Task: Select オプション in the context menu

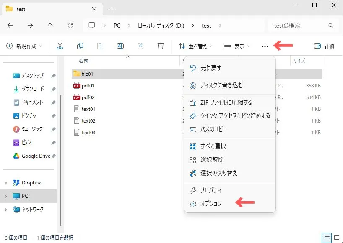Action: pyautogui.click(x=211, y=204)
